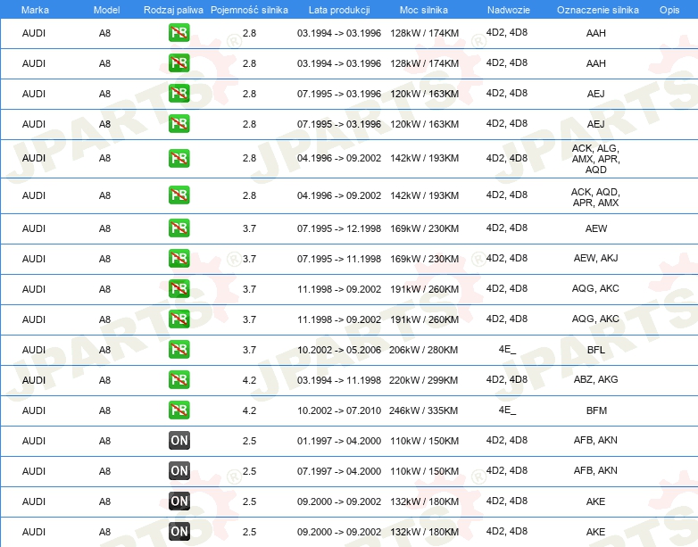Click engine power 206kW / 280KM

pyautogui.click(x=423, y=350)
